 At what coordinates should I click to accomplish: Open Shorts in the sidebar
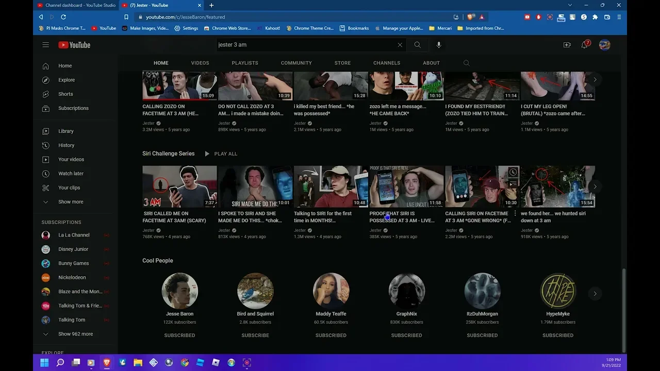point(65,94)
